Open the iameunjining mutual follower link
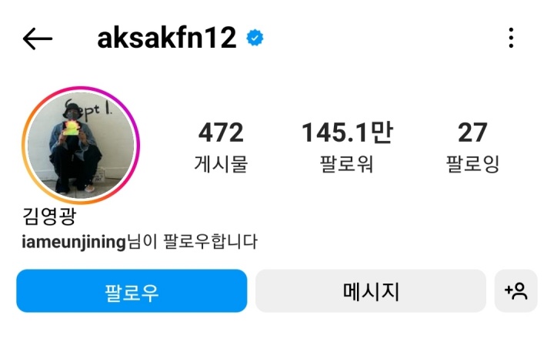The image size is (554, 359). [74, 242]
